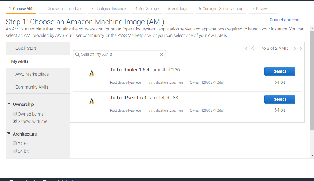Filter AMIs by 64-bit architecture

15,151
